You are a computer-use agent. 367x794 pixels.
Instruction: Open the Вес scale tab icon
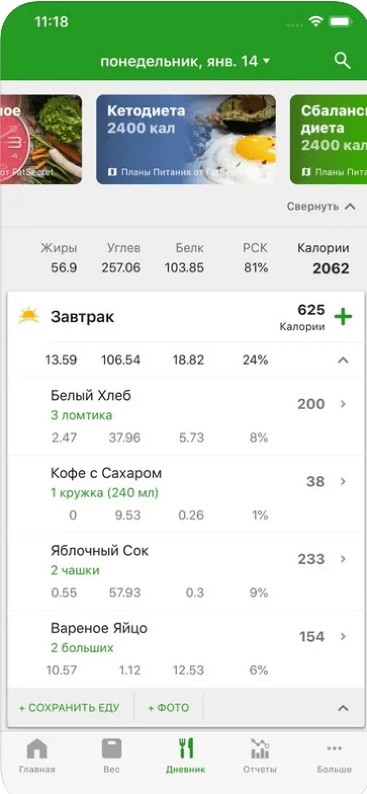112,749
